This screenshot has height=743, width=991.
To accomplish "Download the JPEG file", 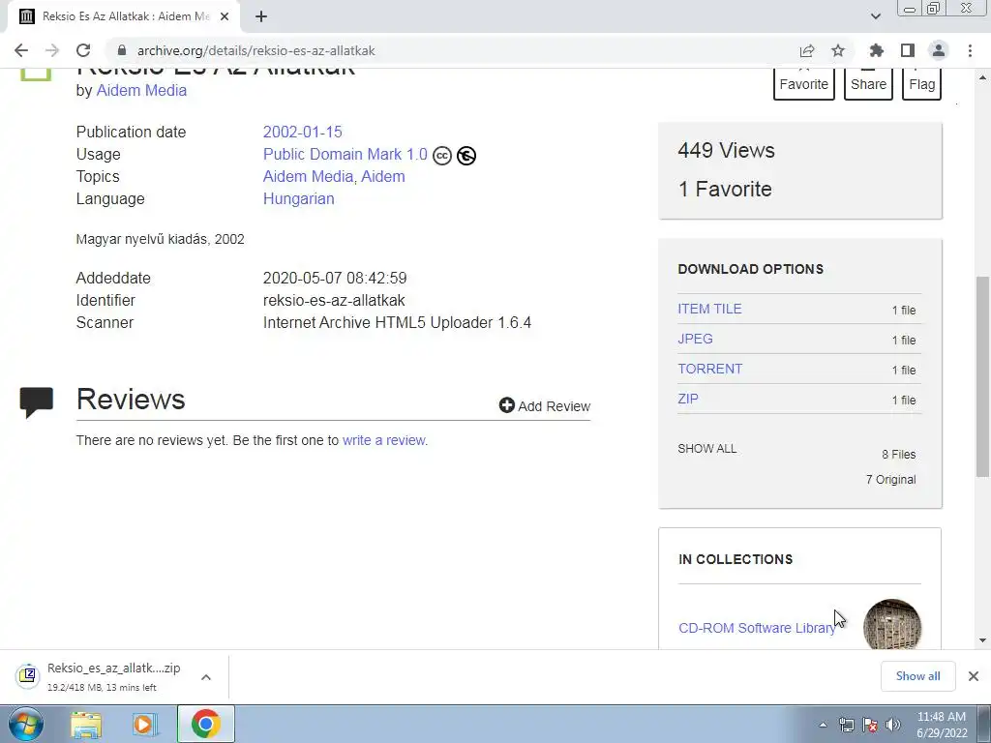I will click(x=695, y=339).
